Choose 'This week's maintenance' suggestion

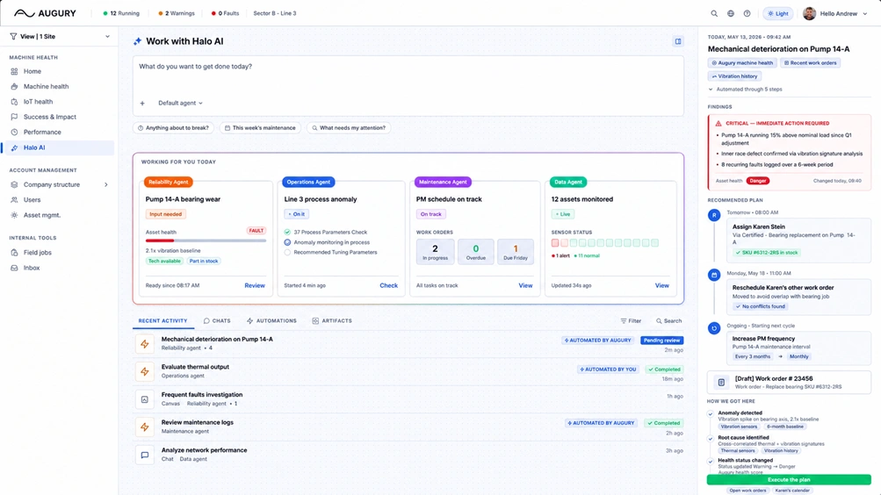click(260, 128)
